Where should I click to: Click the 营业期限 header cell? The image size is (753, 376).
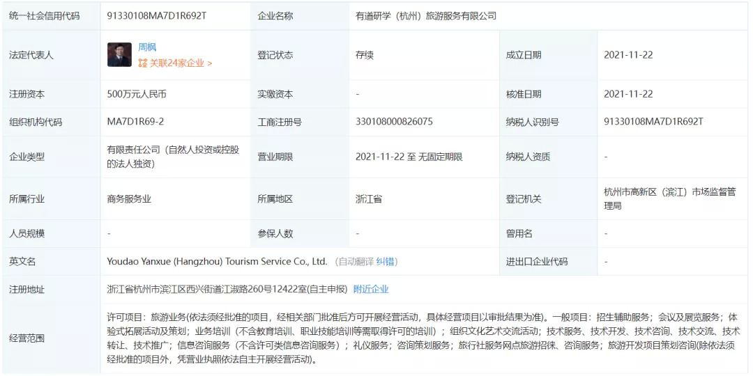point(300,157)
